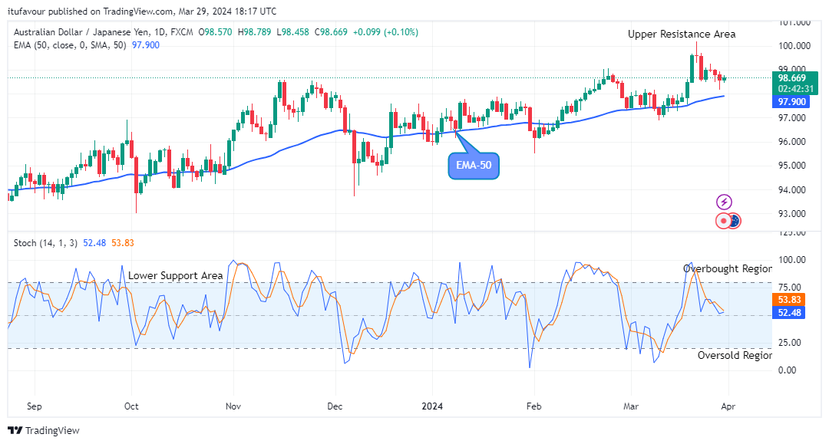Click the purple lightning bolt event icon
This screenshot has width=829, height=444.
tap(724, 202)
